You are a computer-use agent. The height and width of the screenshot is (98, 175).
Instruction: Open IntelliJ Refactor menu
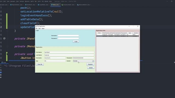click(x=27, y=1)
